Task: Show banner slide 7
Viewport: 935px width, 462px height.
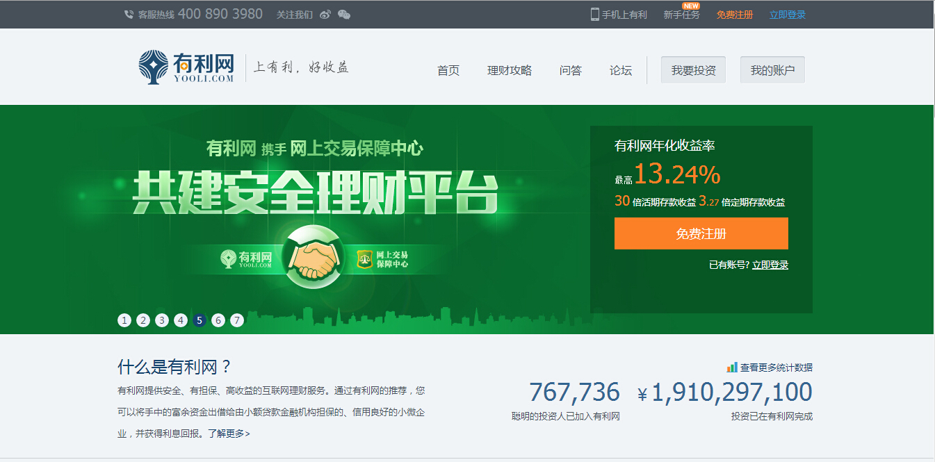Action: tap(237, 320)
